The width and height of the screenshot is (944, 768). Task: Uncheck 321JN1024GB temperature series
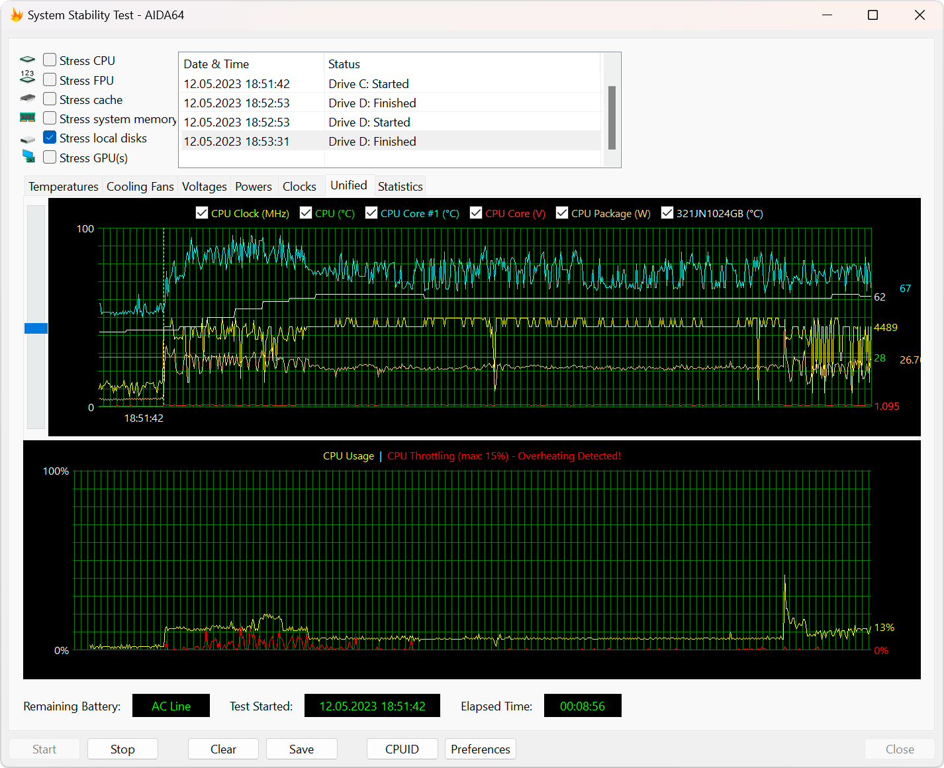coord(667,213)
